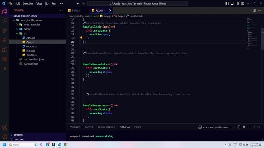Collapse the react_toolTip-main folder

pyautogui.click(x=38, y=20)
